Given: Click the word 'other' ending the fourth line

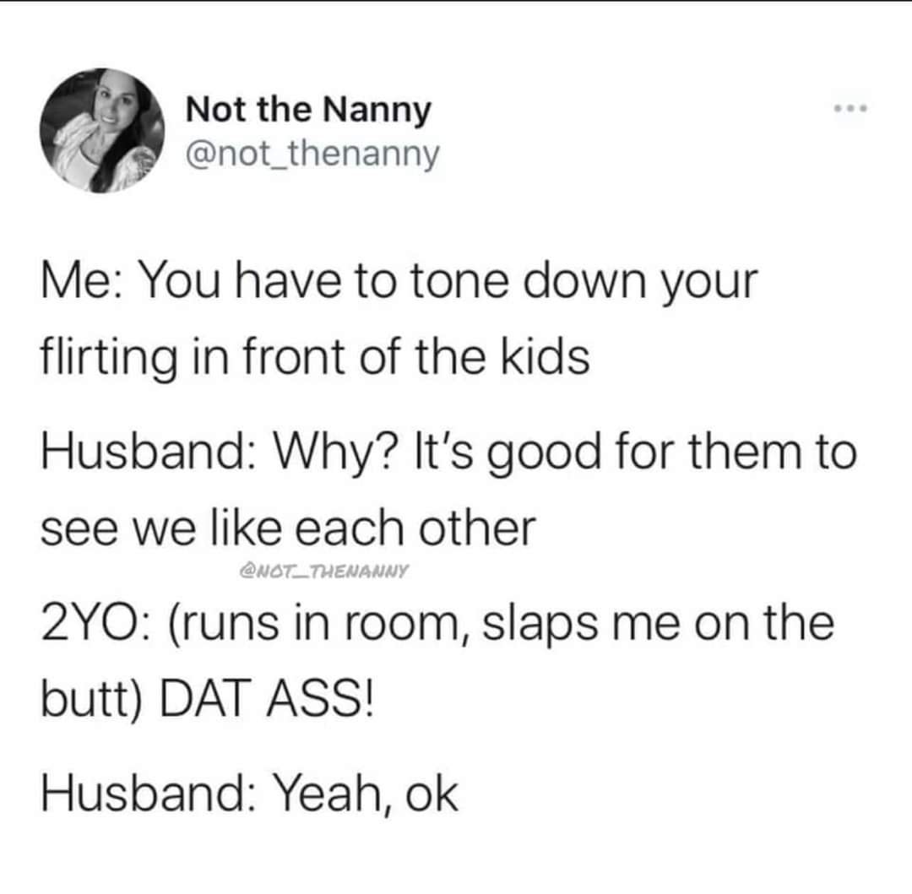Looking at the screenshot, I should click(x=477, y=528).
